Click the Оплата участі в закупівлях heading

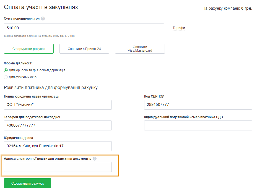(41, 7)
